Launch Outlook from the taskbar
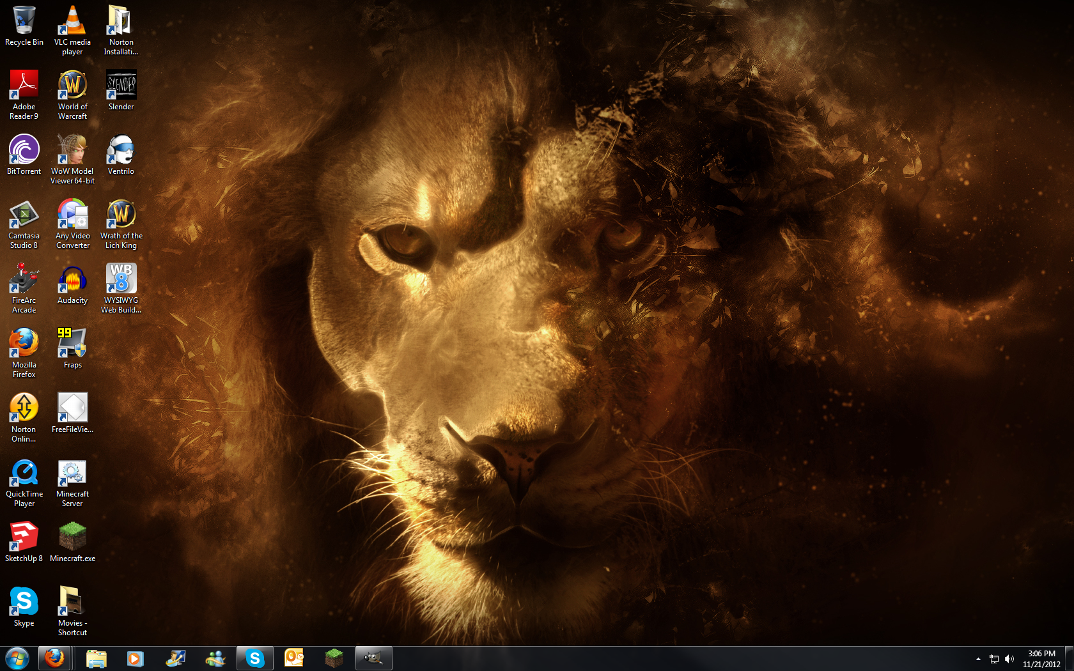Viewport: 1074px width, 671px height. [294, 658]
